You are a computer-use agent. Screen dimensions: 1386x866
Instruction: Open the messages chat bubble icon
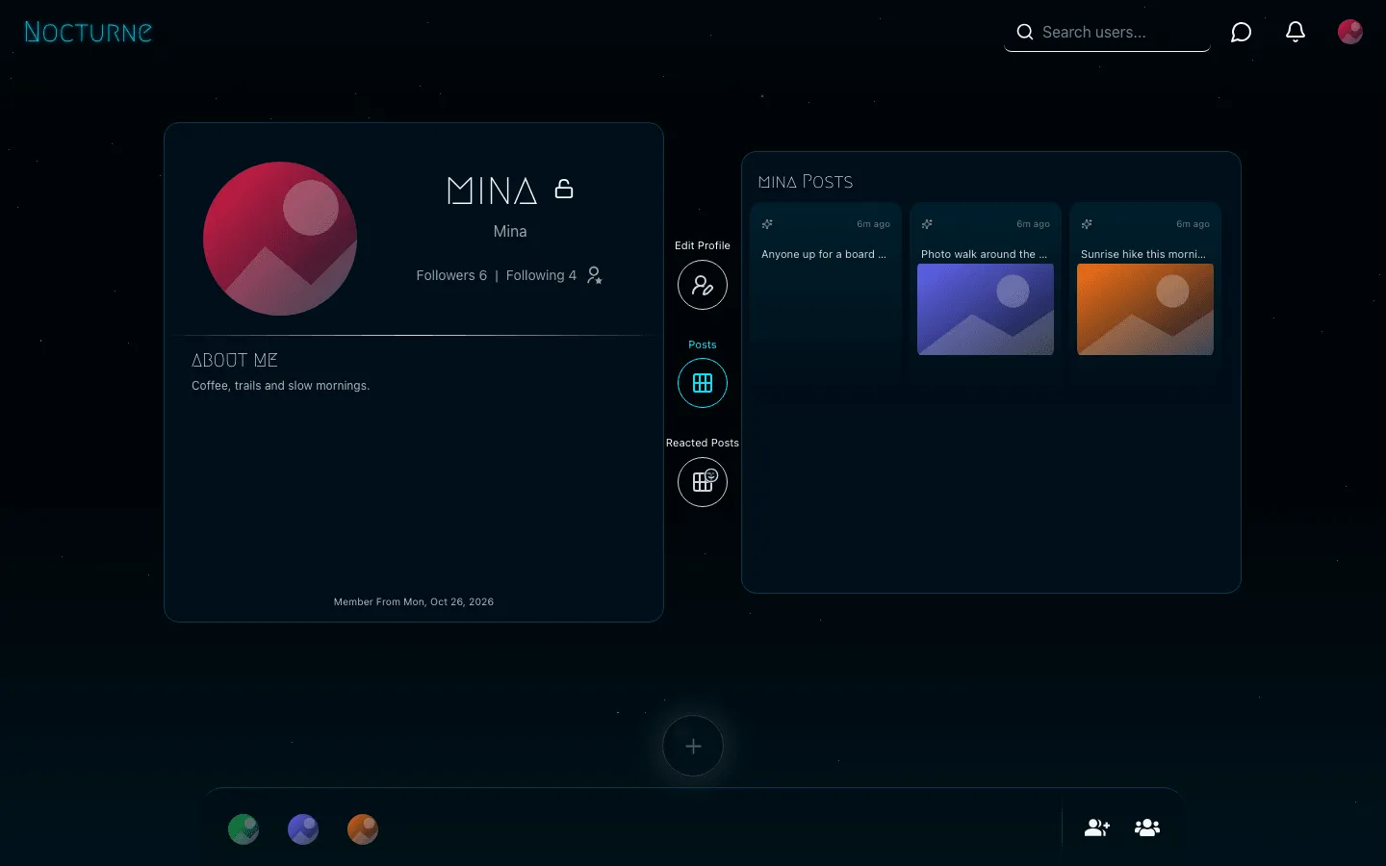[x=1242, y=32]
